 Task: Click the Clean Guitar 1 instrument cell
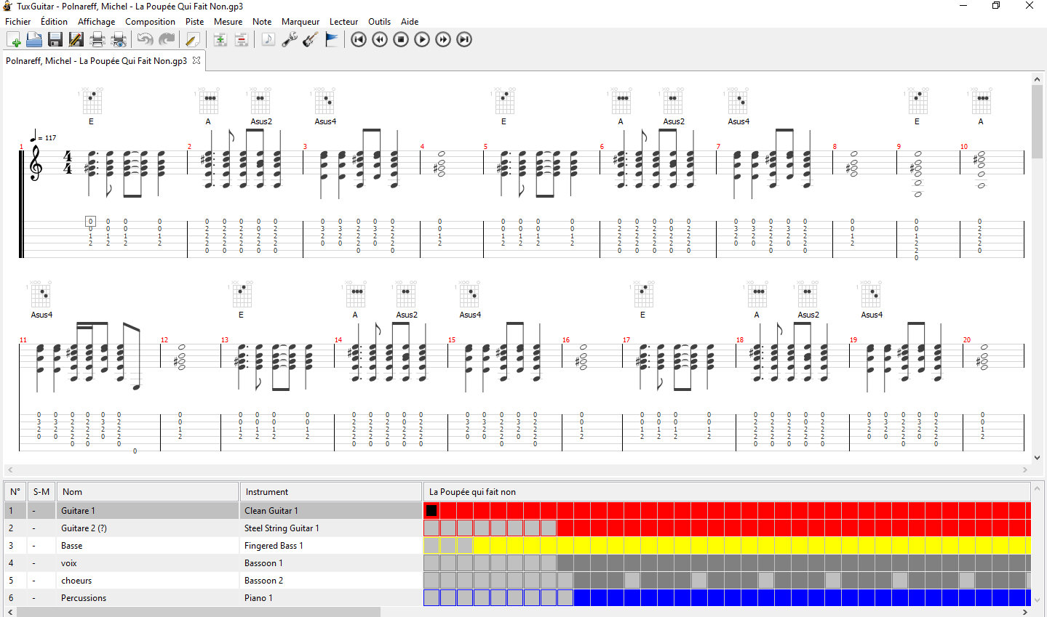331,511
